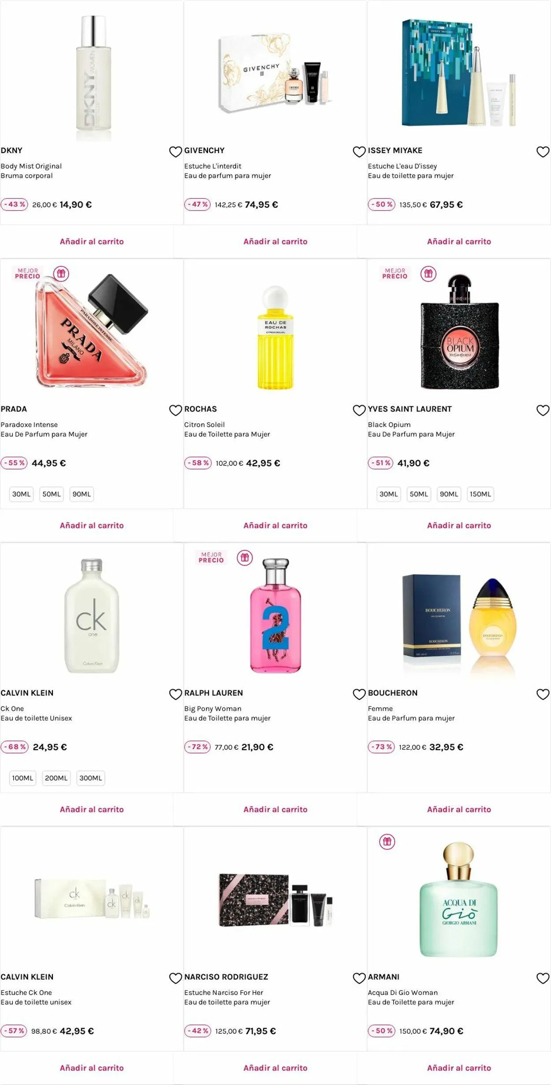The image size is (551, 1085).
Task: Add Armani Acqua Di Gio to cart
Action: 459,1068
